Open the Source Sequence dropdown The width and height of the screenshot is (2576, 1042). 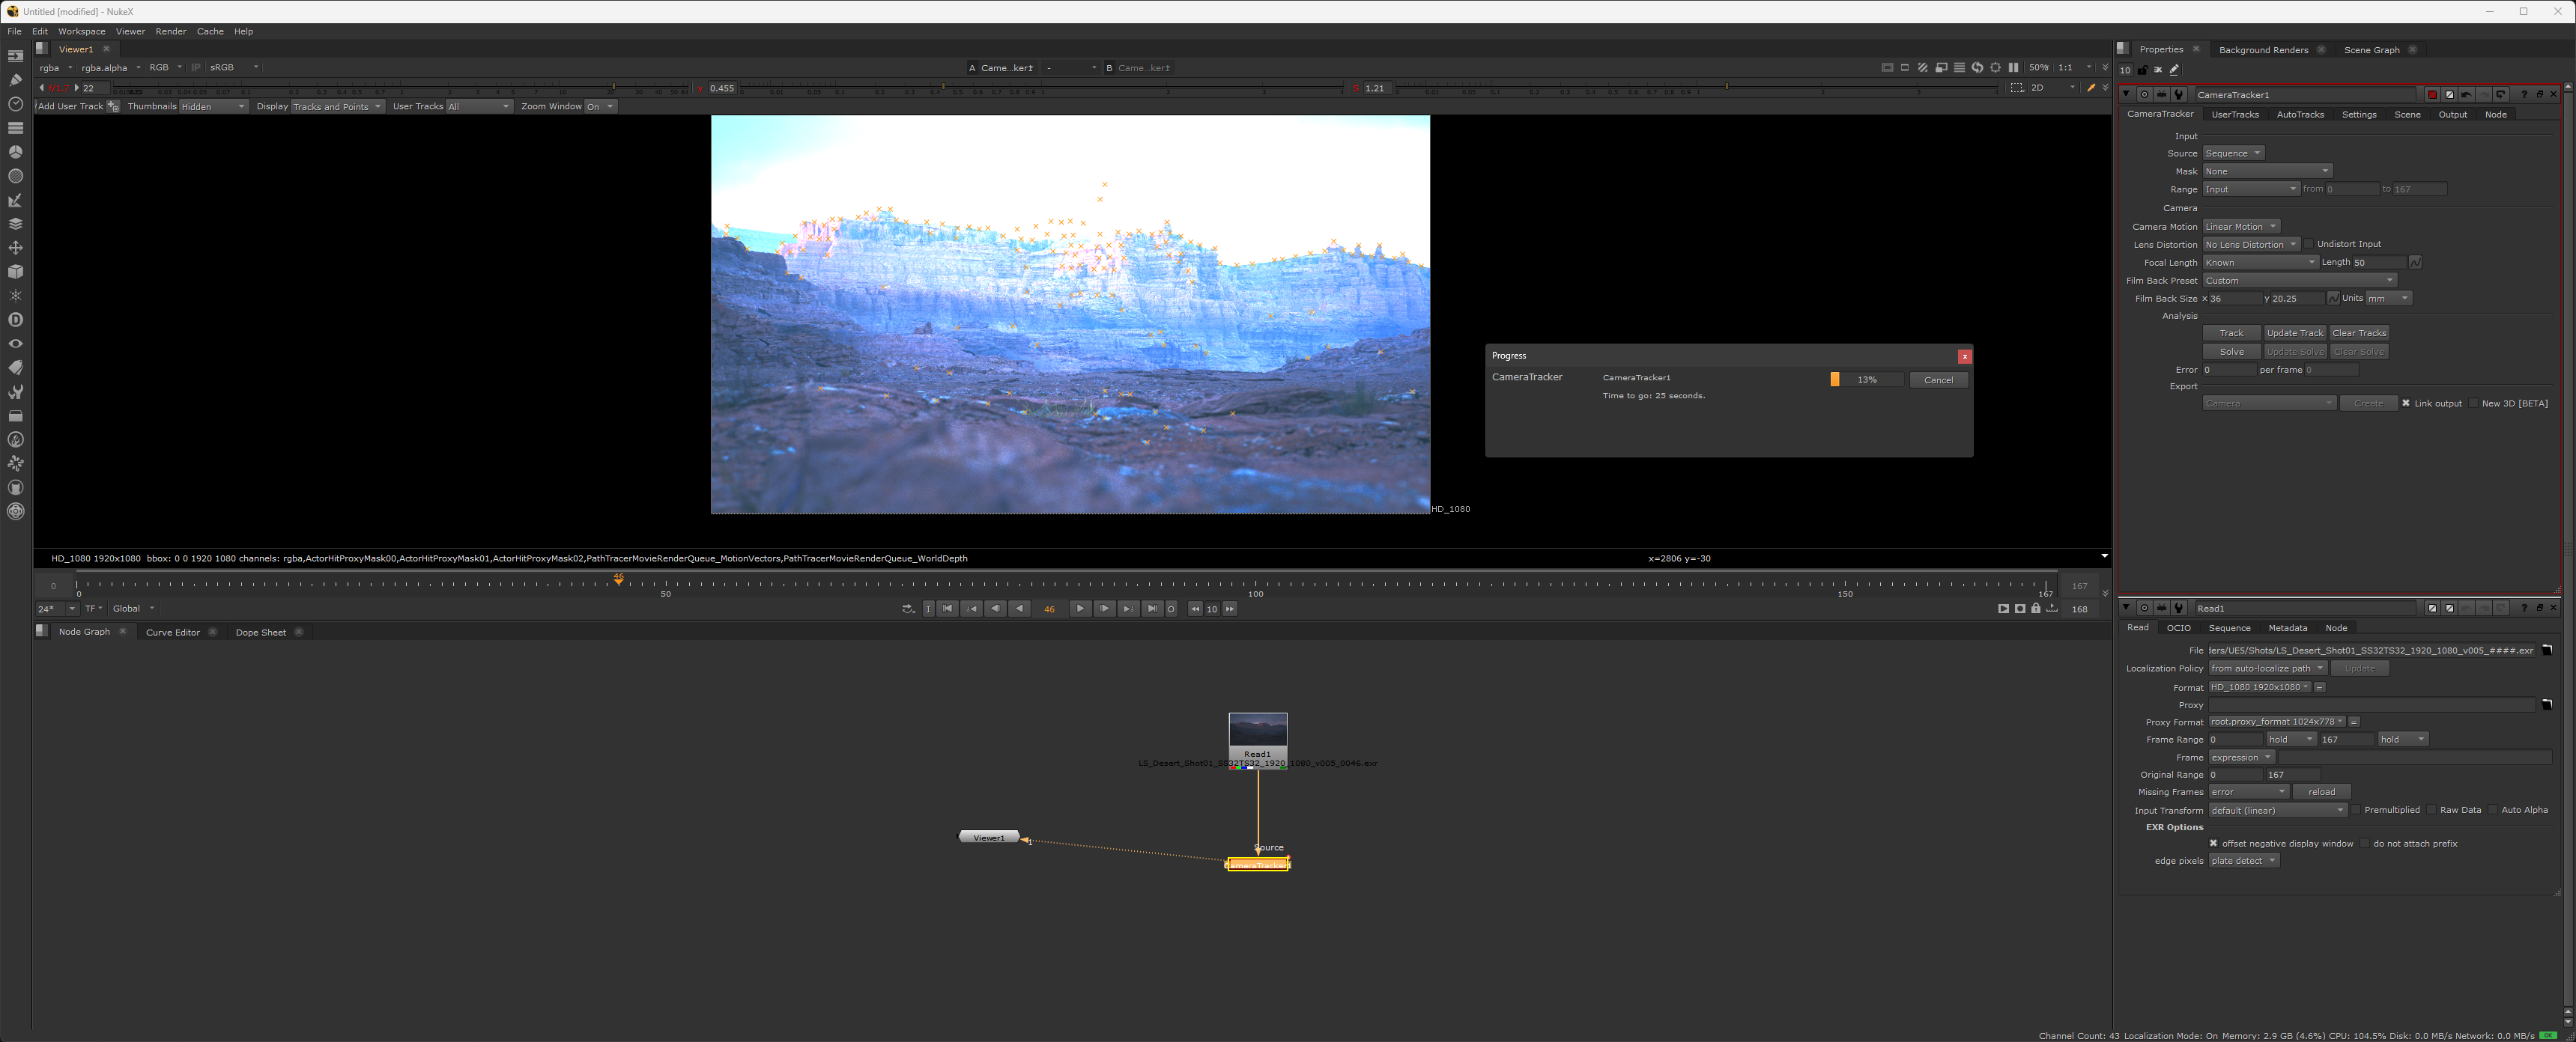click(2233, 154)
